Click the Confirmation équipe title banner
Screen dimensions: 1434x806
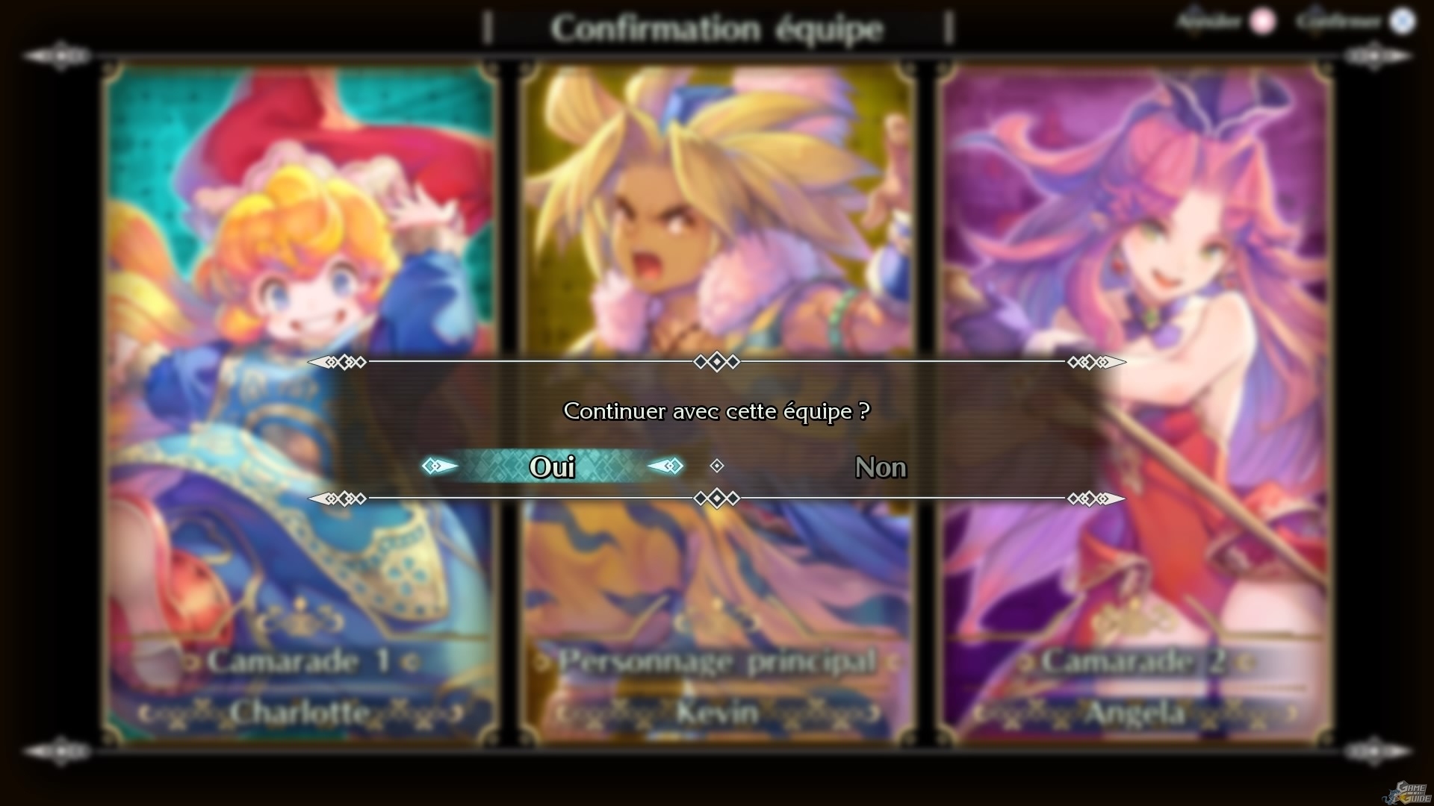[x=717, y=29]
